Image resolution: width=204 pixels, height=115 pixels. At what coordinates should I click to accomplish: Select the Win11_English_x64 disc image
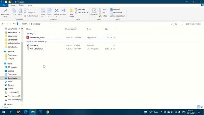[71, 49]
